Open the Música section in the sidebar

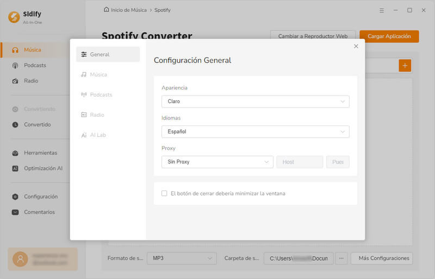35,50
